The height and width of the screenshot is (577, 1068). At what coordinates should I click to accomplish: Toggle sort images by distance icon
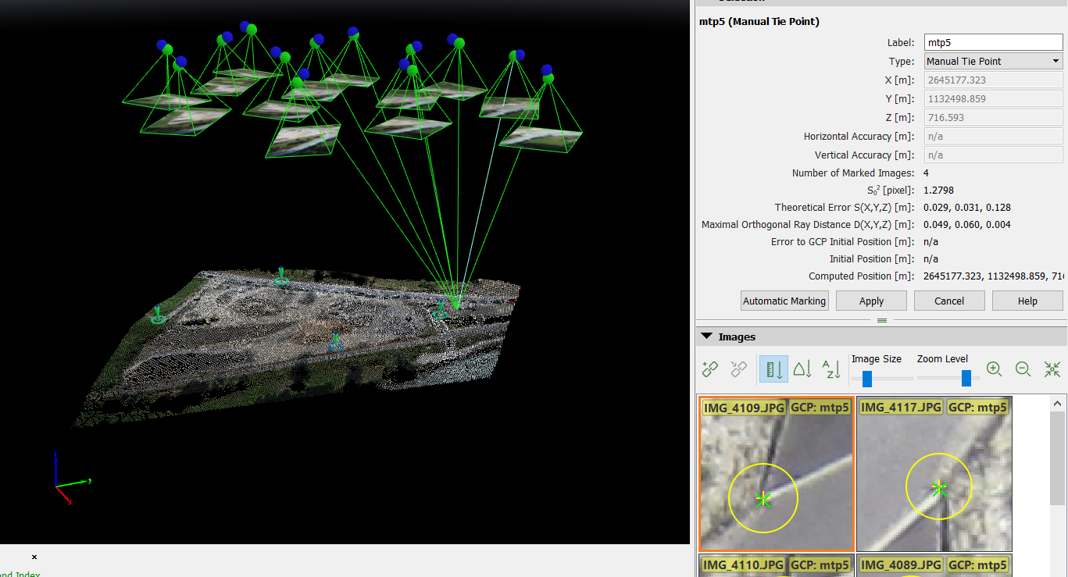pyautogui.click(x=773, y=369)
